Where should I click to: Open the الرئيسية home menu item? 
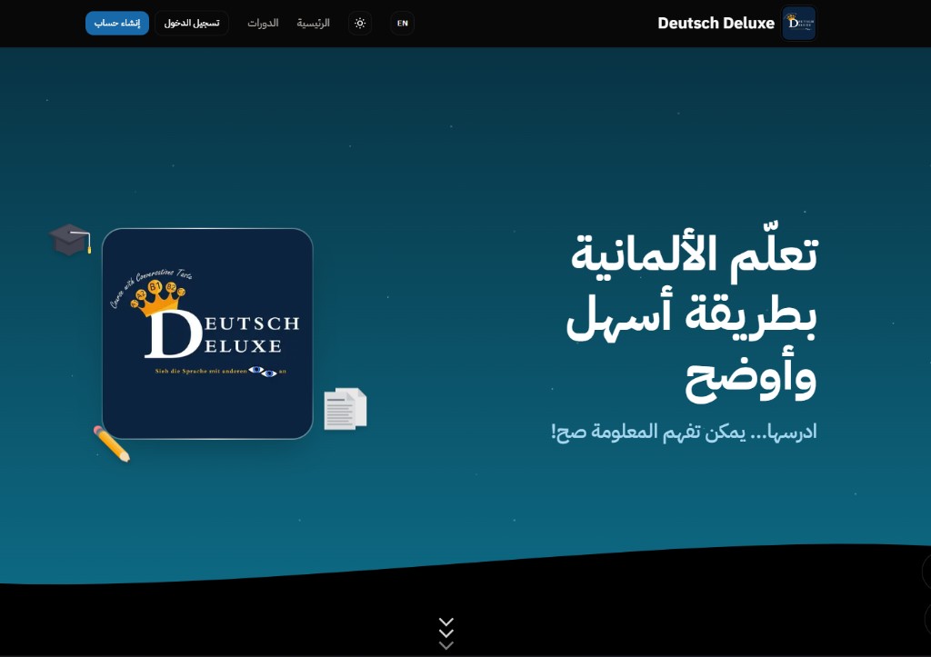(313, 23)
